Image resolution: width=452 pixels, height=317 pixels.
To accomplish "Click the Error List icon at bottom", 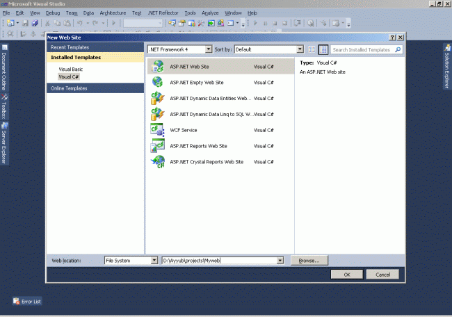I will point(17,302).
